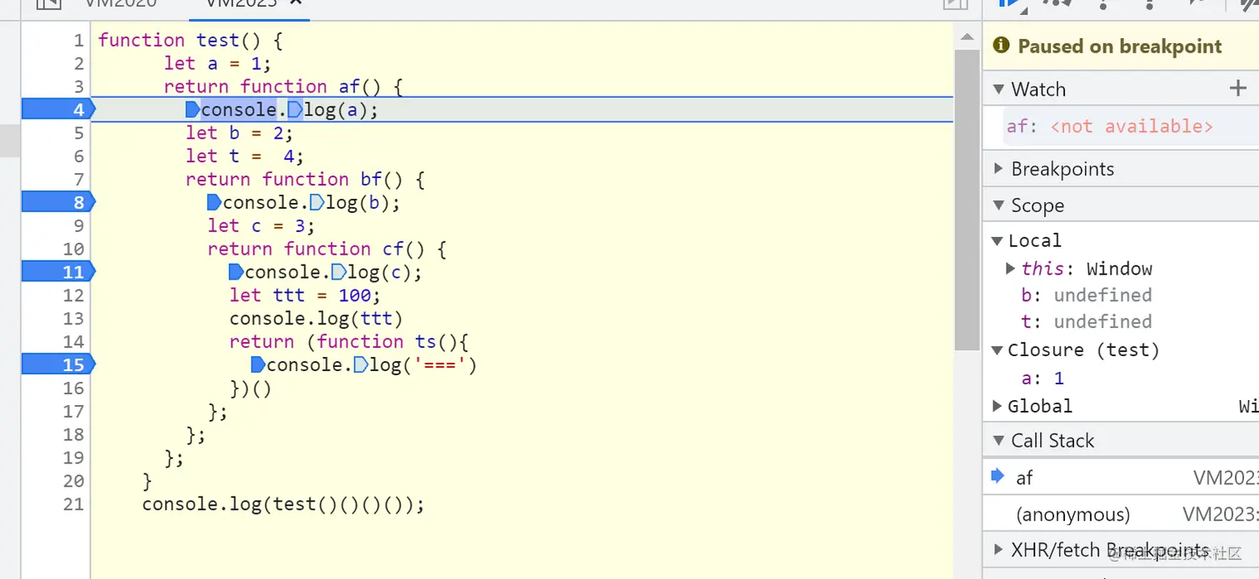This screenshot has height=579, width=1259.
Task: Click 'return function af() {' in code
Action: (283, 87)
